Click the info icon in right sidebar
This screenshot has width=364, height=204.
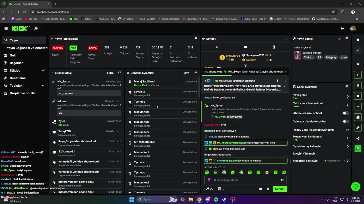coord(358,40)
